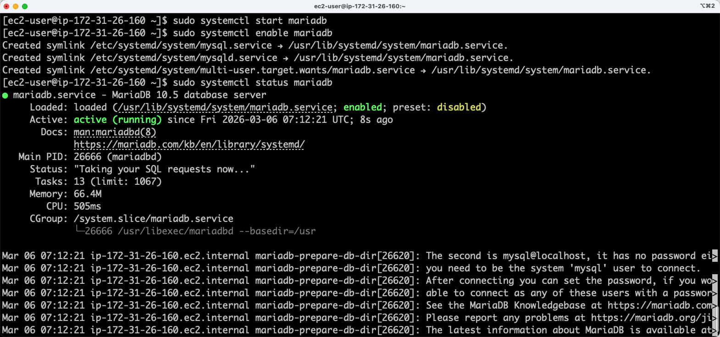Click the 'sudo systemctl status mariadb' command
720x337 pixels.
[x=252, y=83]
